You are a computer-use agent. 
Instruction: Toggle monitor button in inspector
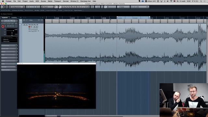(6, 26)
